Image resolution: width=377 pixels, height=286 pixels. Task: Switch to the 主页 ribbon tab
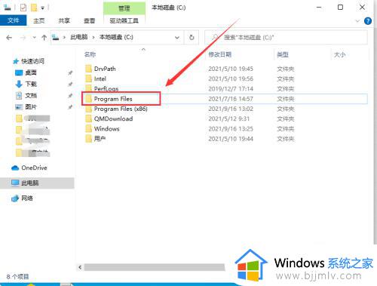[39, 20]
